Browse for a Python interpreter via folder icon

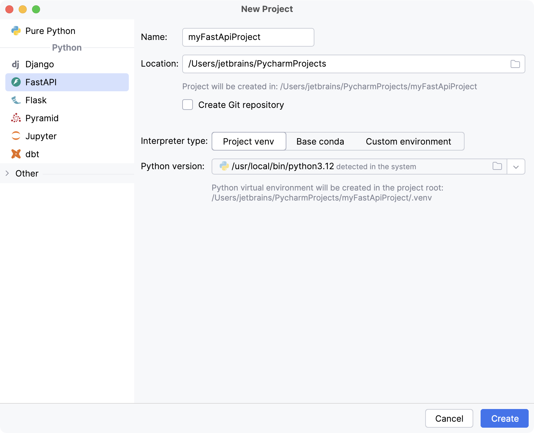click(x=497, y=166)
